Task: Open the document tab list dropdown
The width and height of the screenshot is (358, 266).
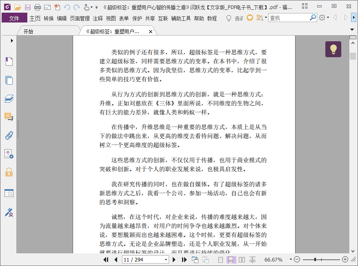Action: pyautogui.click(x=352, y=29)
